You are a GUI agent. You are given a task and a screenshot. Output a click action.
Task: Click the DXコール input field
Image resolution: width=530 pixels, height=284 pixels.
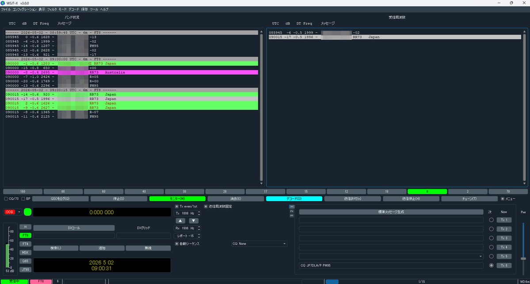(x=74, y=235)
